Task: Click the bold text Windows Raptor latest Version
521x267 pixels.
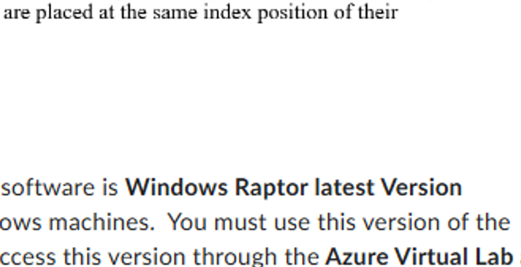Action: click(x=294, y=187)
